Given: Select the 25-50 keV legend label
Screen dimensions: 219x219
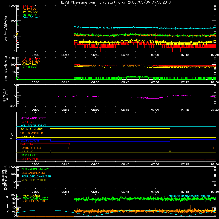Looking at the screenshot, I should click(x=30, y=15).
